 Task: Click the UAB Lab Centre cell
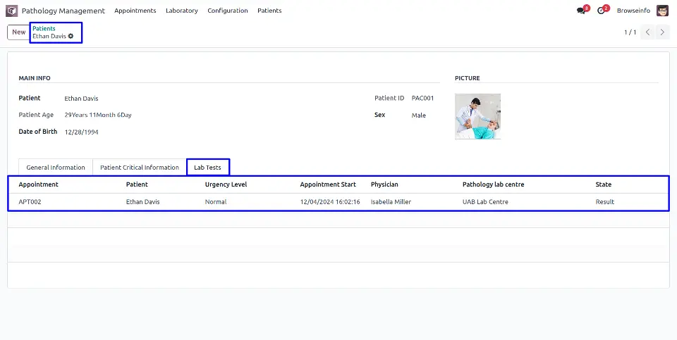click(x=485, y=201)
